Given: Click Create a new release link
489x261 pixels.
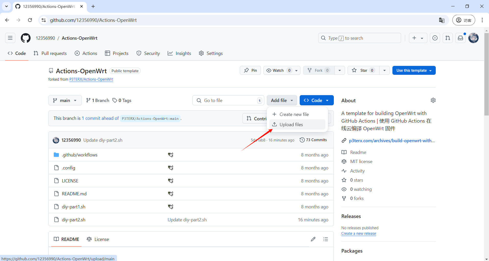Looking at the screenshot, I should pos(359,234).
